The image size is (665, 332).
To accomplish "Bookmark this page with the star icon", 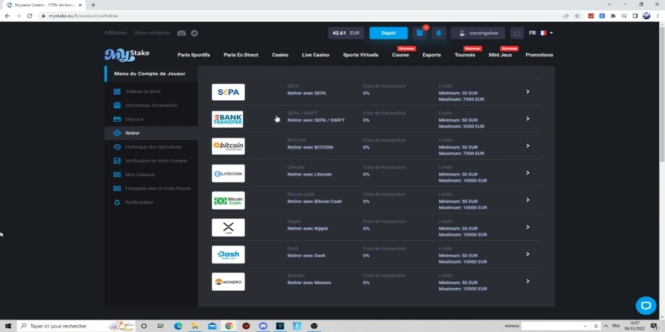I will point(577,16).
